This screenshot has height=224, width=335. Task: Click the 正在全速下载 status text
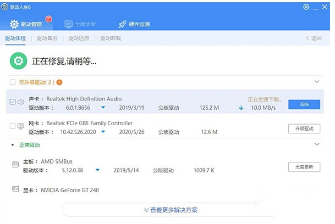(x=265, y=99)
